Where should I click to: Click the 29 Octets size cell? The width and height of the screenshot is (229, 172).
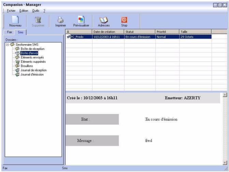coord(196,37)
